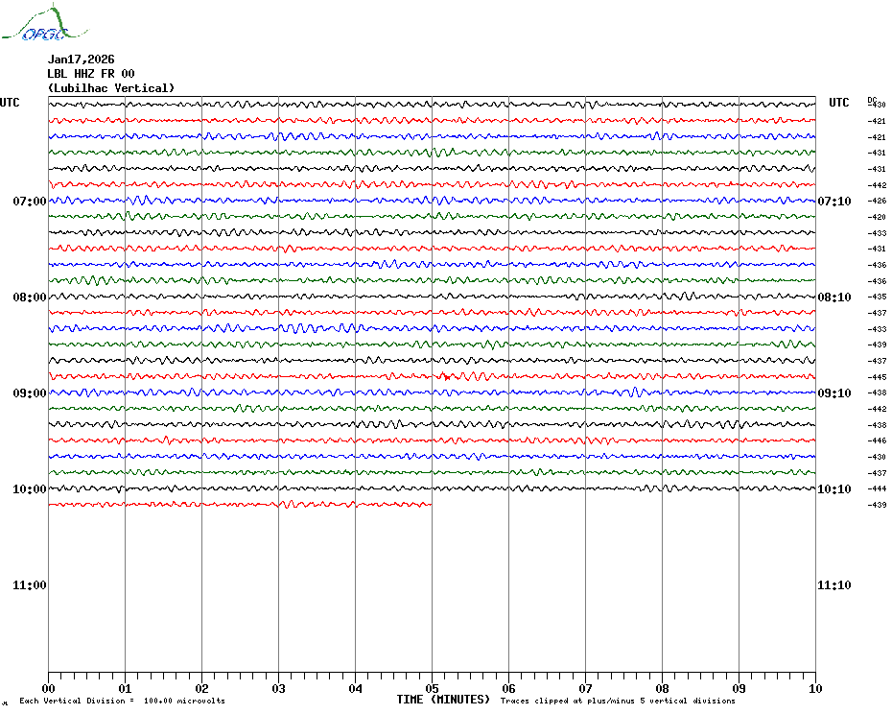Click minute label 00 on the time axis
892x714 pixels.
[x=48, y=689]
